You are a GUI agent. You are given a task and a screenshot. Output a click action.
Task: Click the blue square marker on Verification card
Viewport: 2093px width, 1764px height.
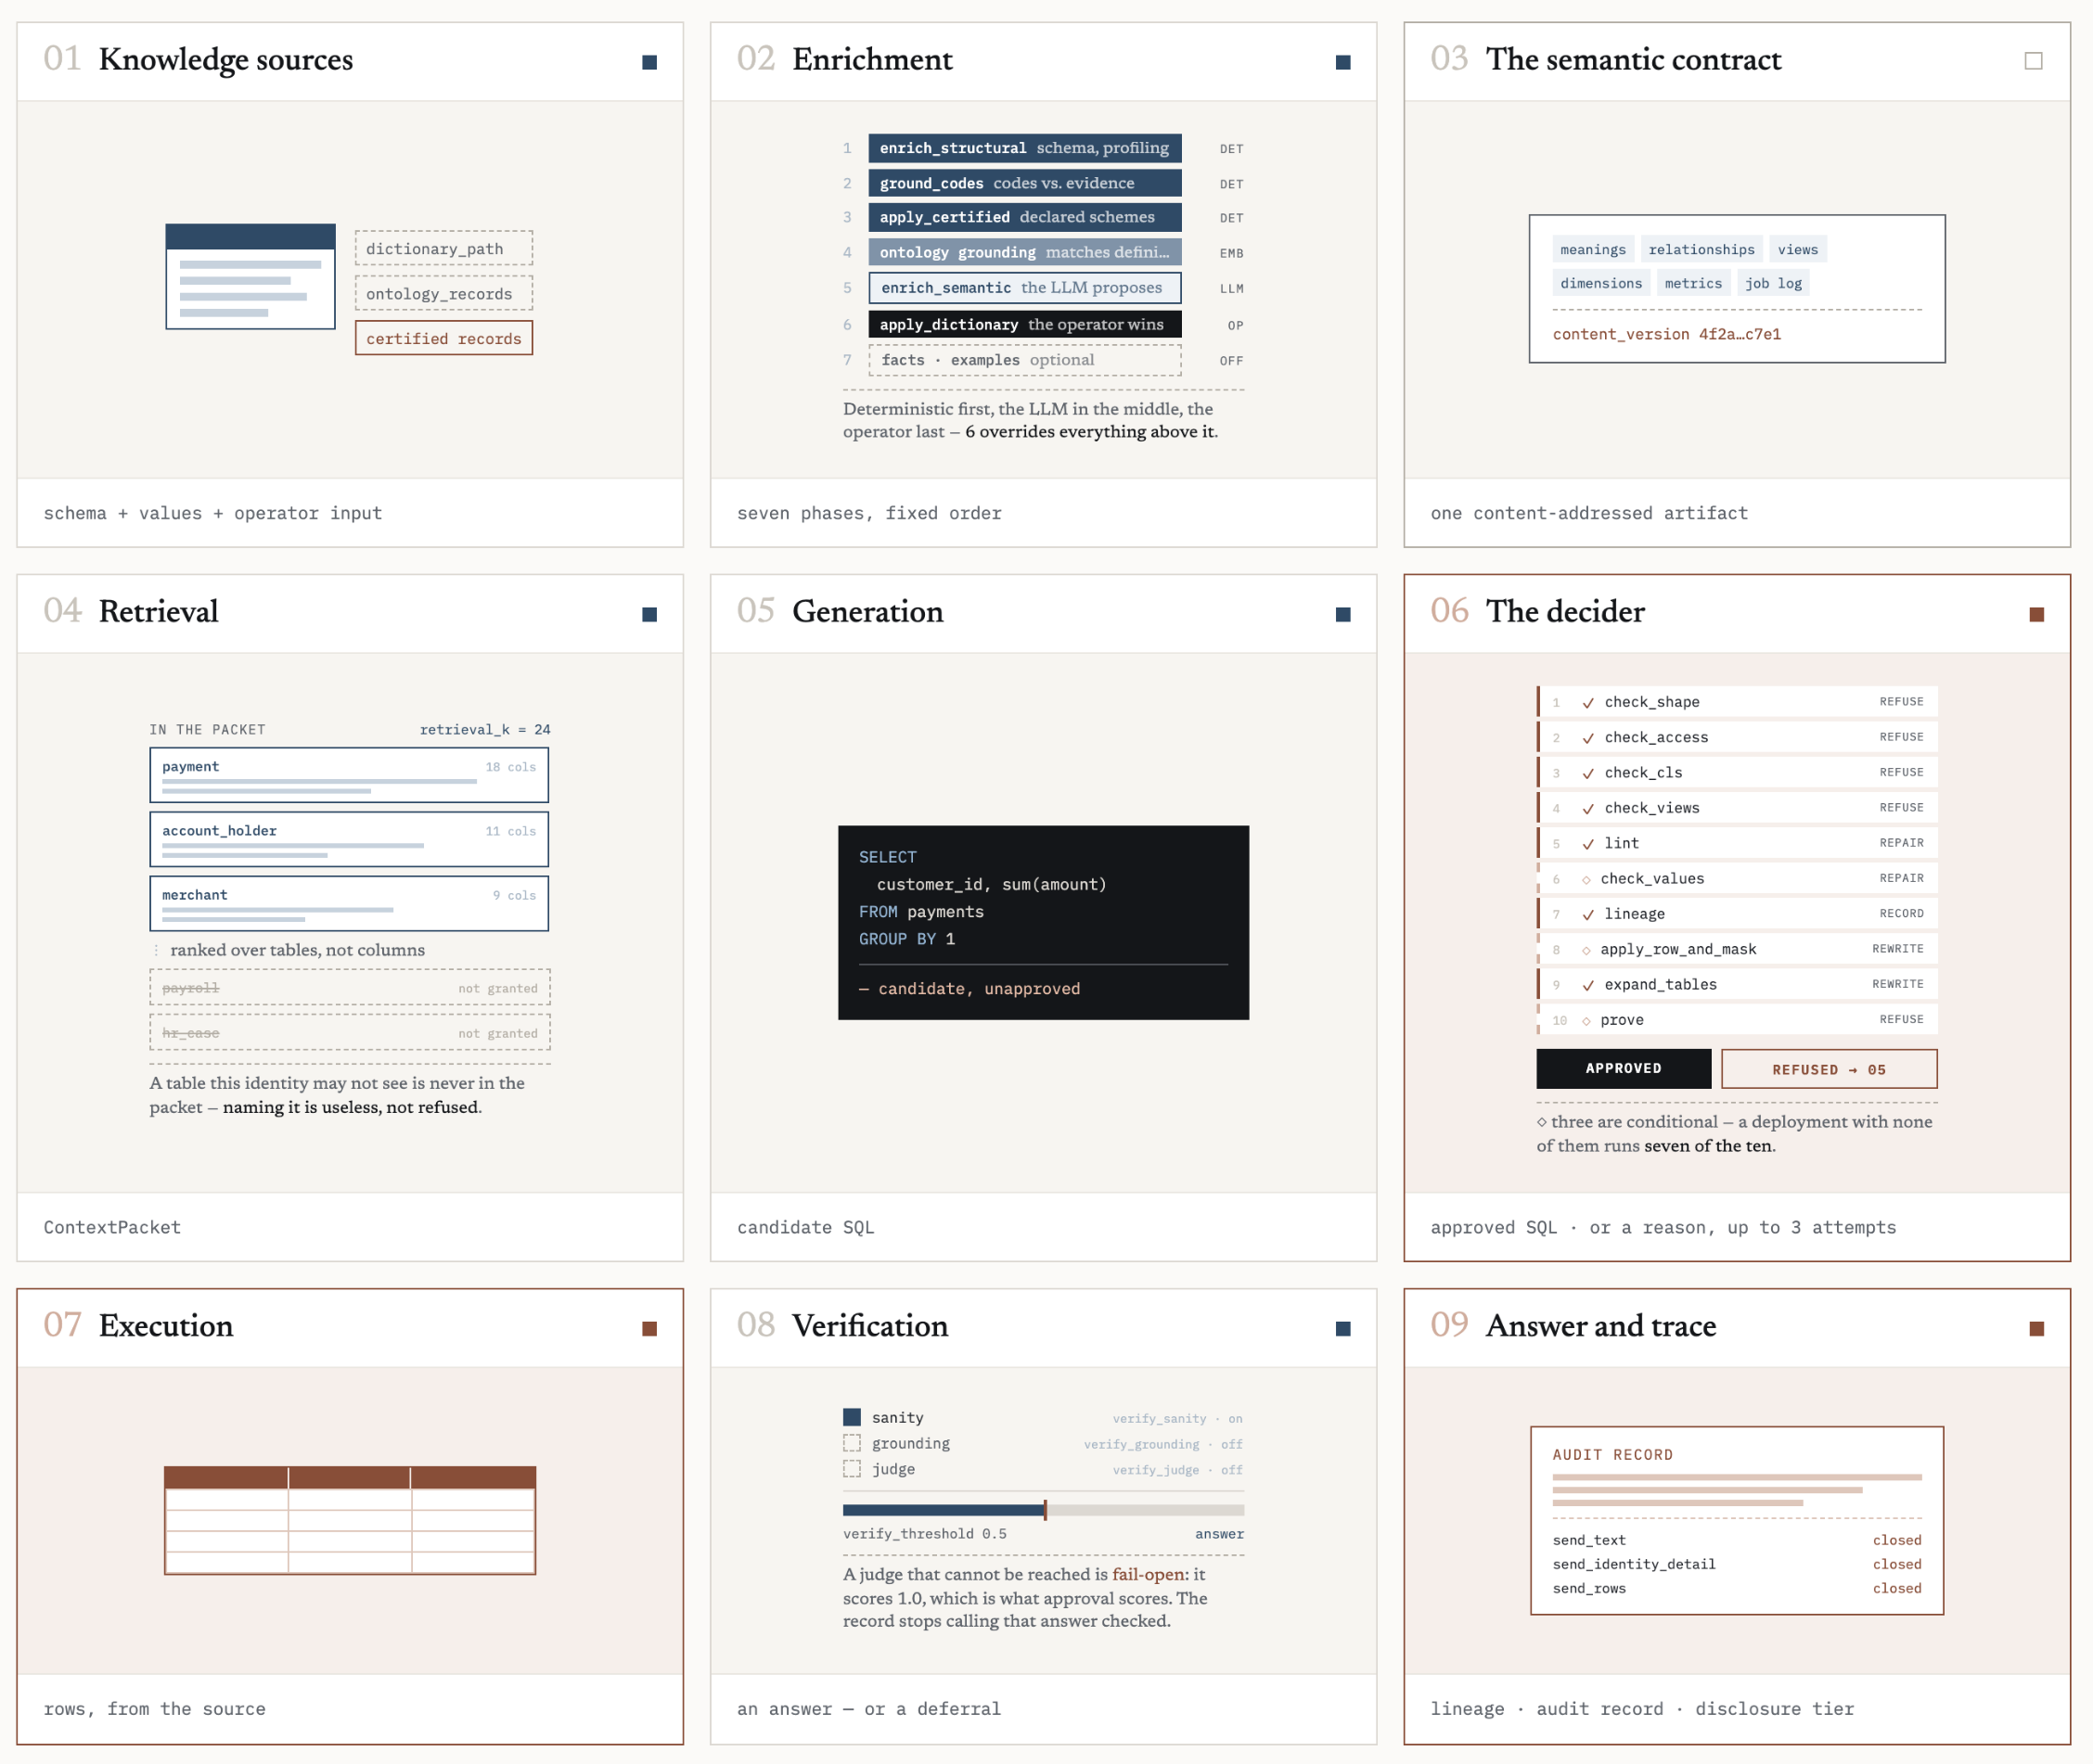coord(1342,1328)
